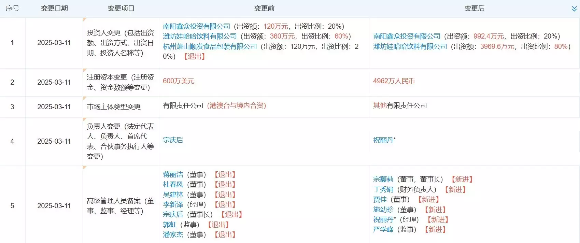Open 杜春风 director link
This screenshot has height=243, width=580.
point(173,185)
